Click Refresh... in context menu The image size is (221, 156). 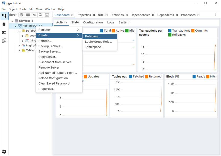point(59,41)
